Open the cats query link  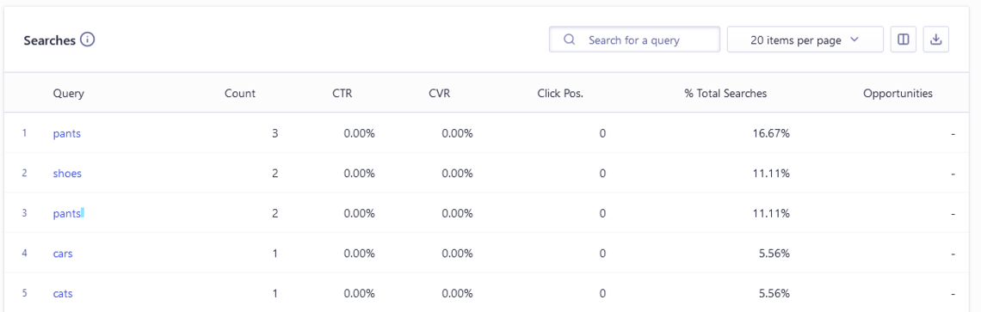(x=63, y=293)
